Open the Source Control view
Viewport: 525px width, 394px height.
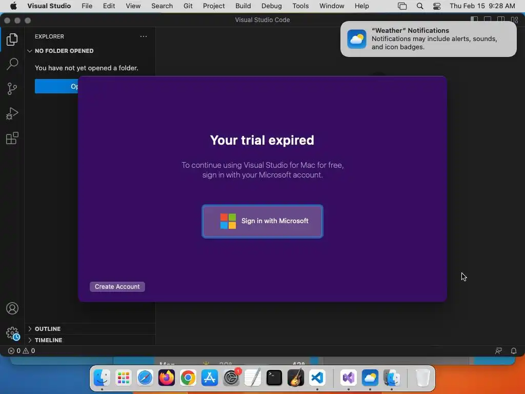click(x=12, y=89)
